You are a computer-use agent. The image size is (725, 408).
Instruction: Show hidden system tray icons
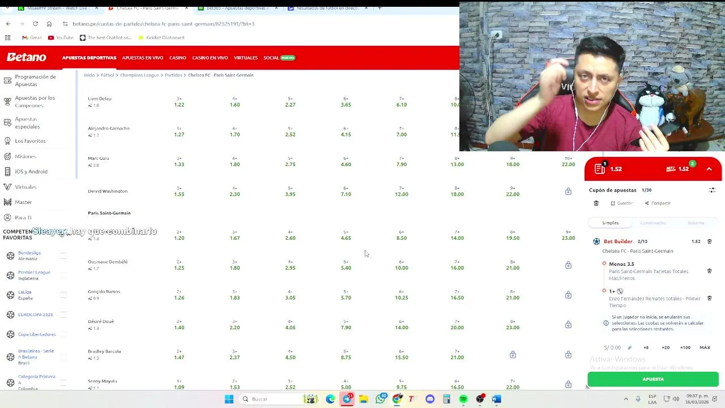point(626,399)
